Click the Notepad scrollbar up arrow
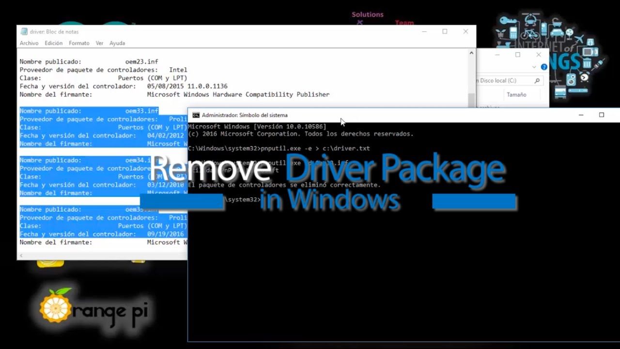This screenshot has width=620, height=349. click(x=471, y=53)
